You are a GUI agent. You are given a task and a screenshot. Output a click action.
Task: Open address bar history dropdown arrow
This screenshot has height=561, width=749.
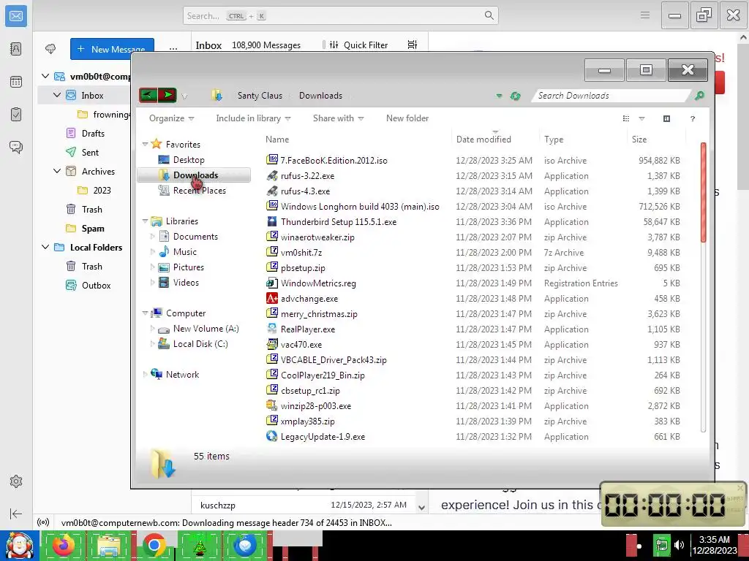(499, 96)
